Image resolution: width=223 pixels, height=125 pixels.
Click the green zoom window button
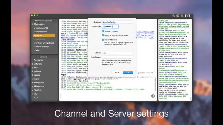(37, 15)
